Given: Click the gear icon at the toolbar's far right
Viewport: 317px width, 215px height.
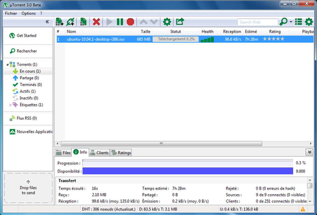Looking at the screenshot, I should point(309,22).
